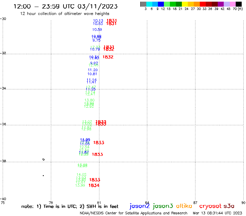Select the 's3a' satellite legend label

coord(229,206)
